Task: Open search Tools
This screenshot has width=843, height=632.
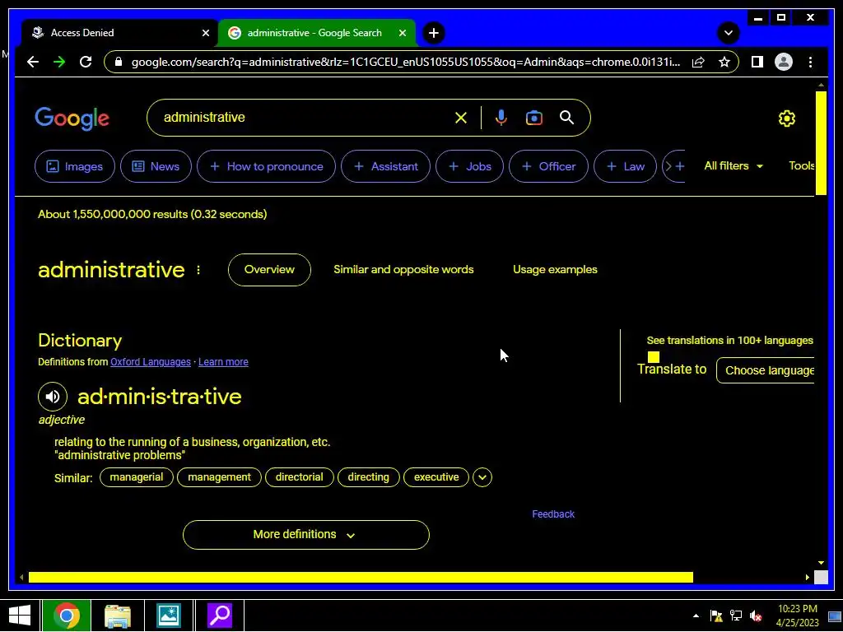Action: (x=801, y=165)
